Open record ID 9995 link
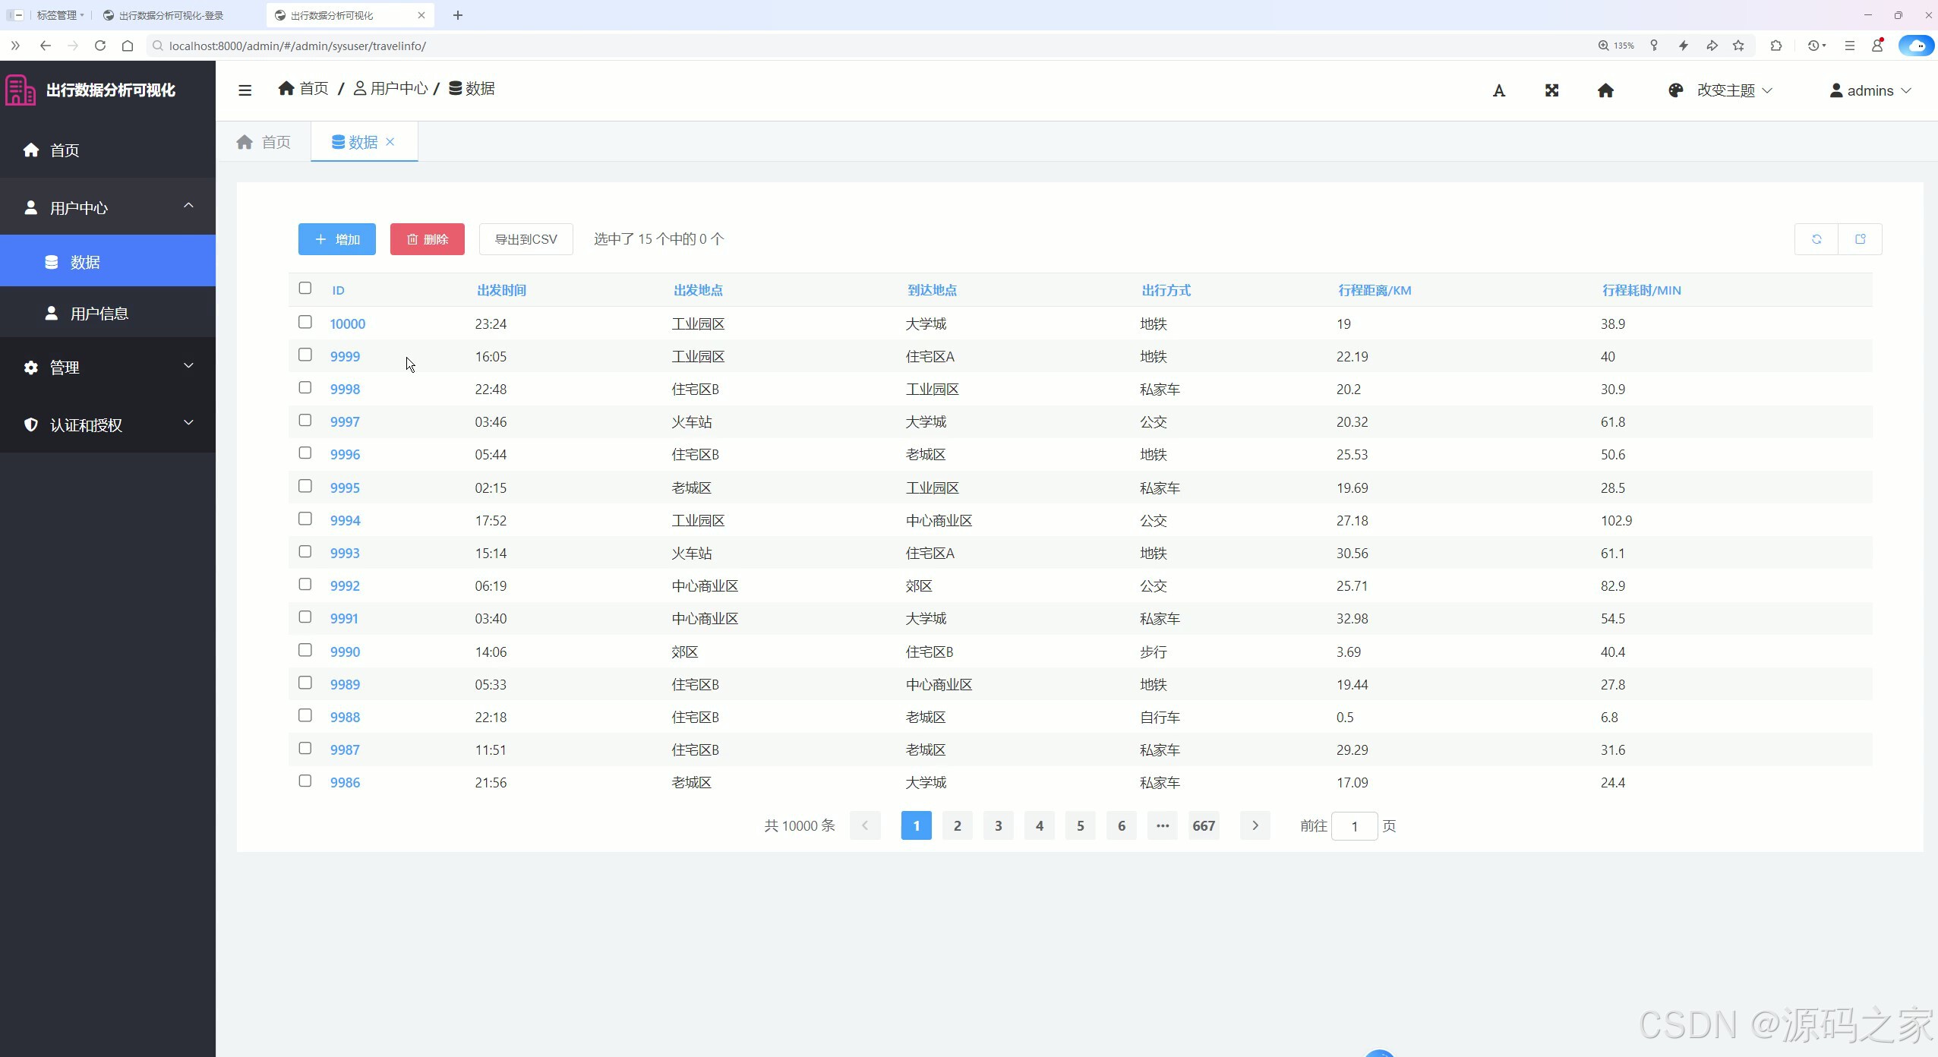This screenshot has height=1057, width=1938. tap(345, 487)
